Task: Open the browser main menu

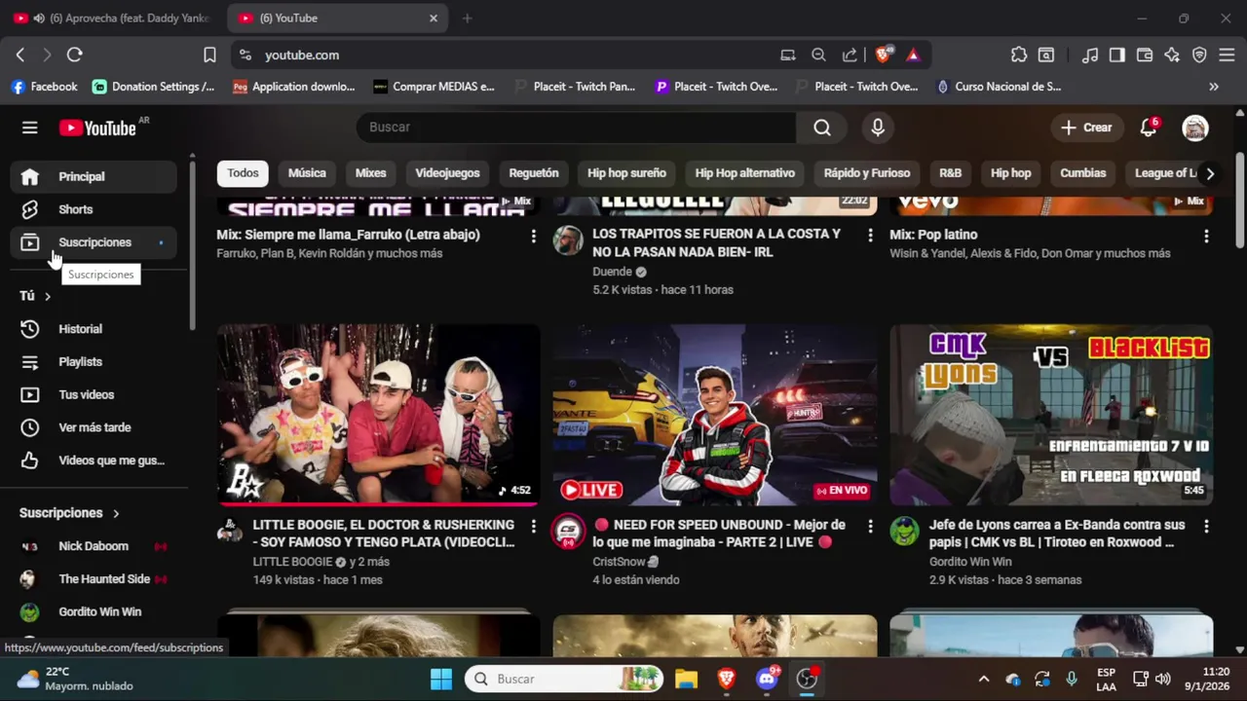Action: pos(1227,55)
